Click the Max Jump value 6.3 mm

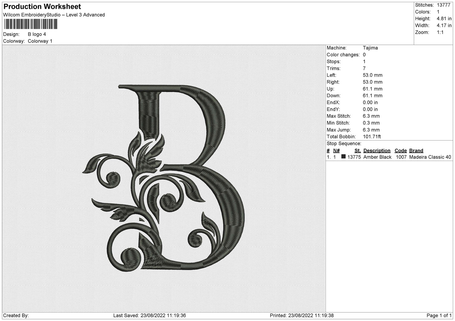click(x=371, y=130)
